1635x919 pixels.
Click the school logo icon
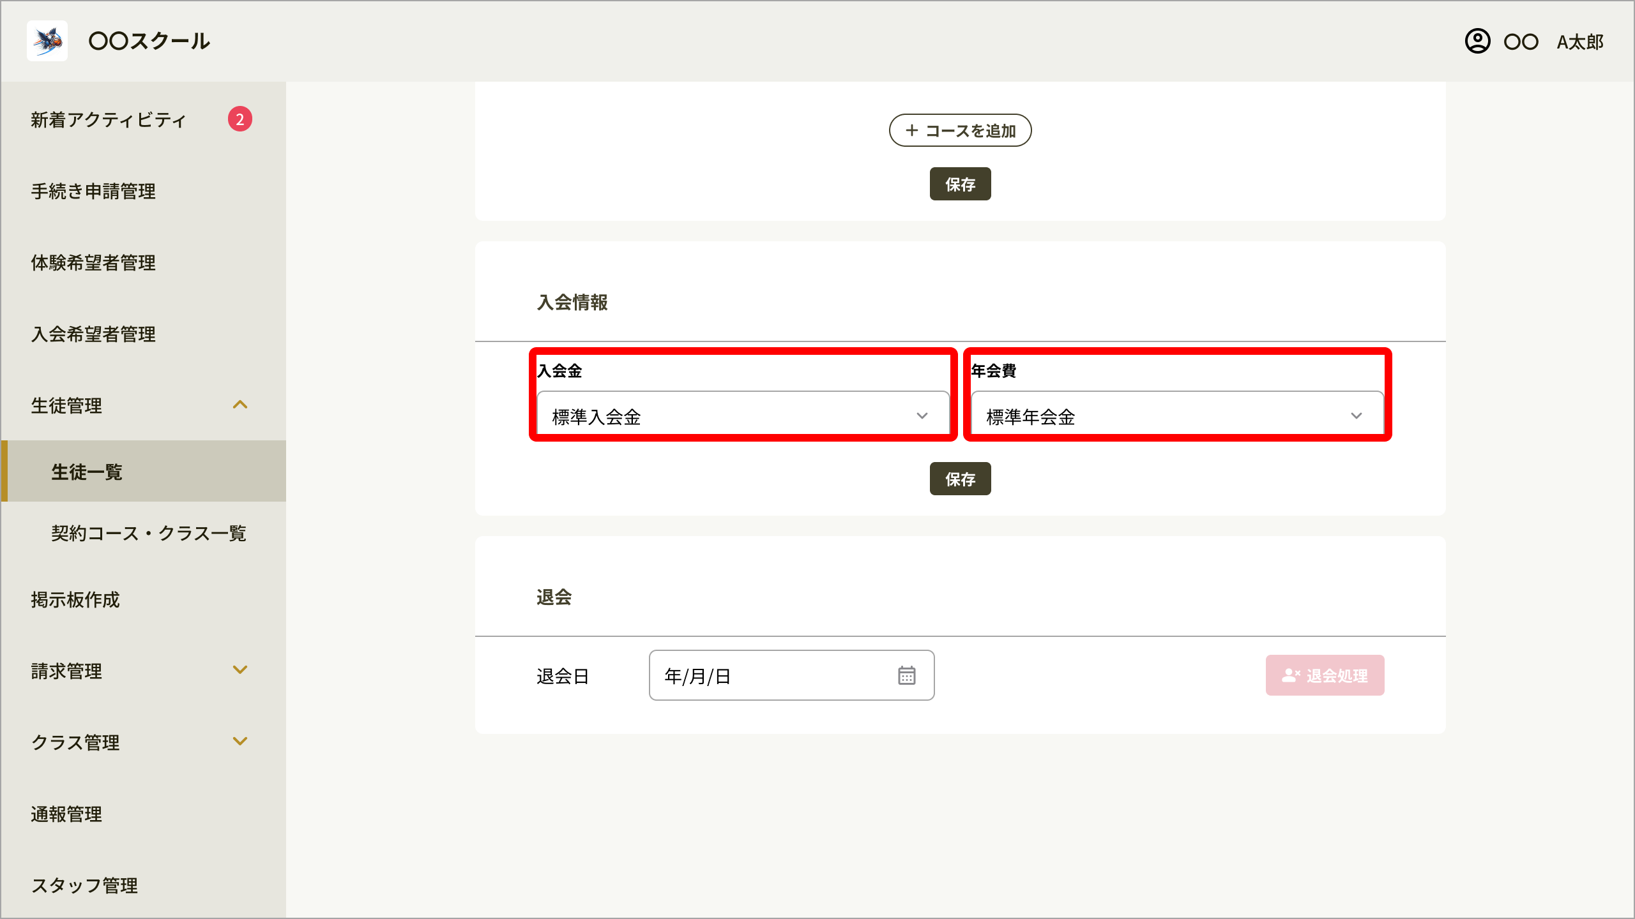coord(47,41)
